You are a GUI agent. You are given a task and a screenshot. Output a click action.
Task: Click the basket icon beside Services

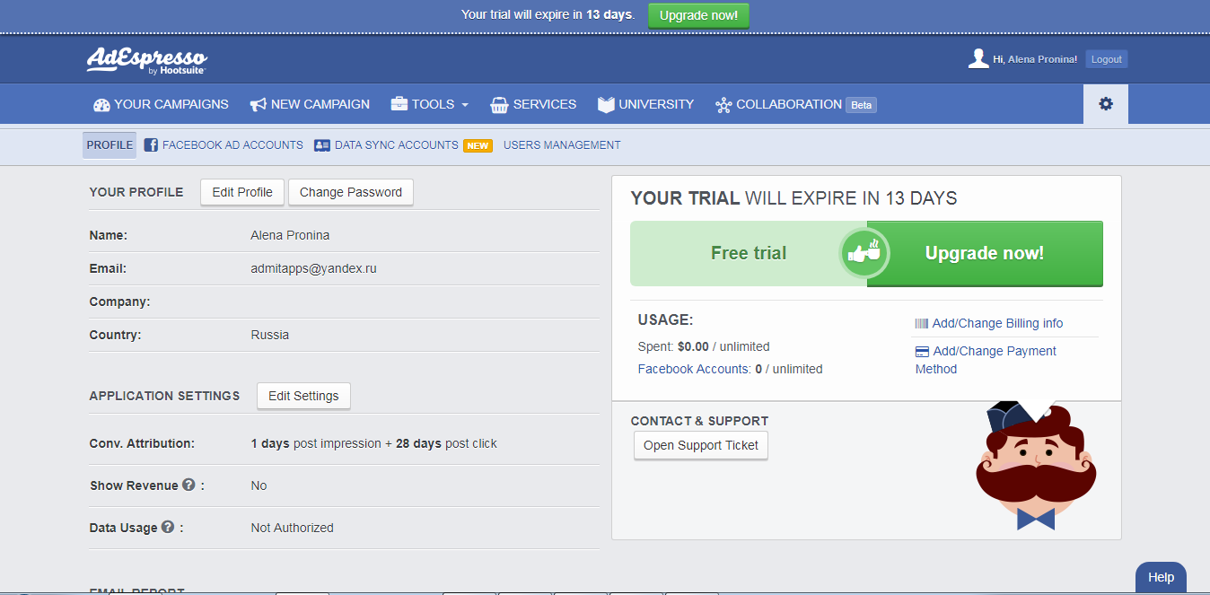click(x=500, y=105)
